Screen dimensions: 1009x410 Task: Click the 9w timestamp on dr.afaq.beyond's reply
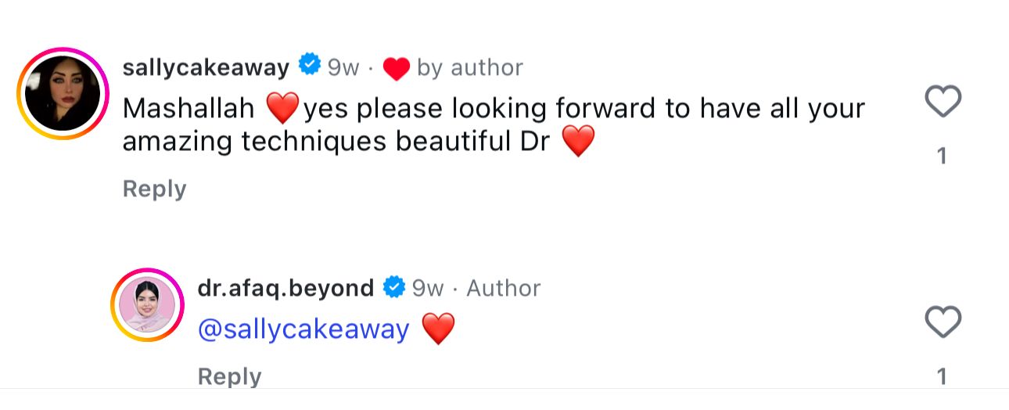point(428,288)
